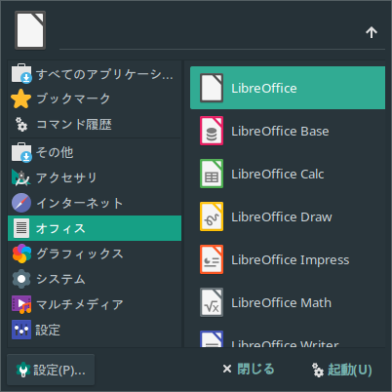This screenshot has height=392, width=392.
Task: Click the LibreOffice Draw icon
Action: click(x=212, y=216)
